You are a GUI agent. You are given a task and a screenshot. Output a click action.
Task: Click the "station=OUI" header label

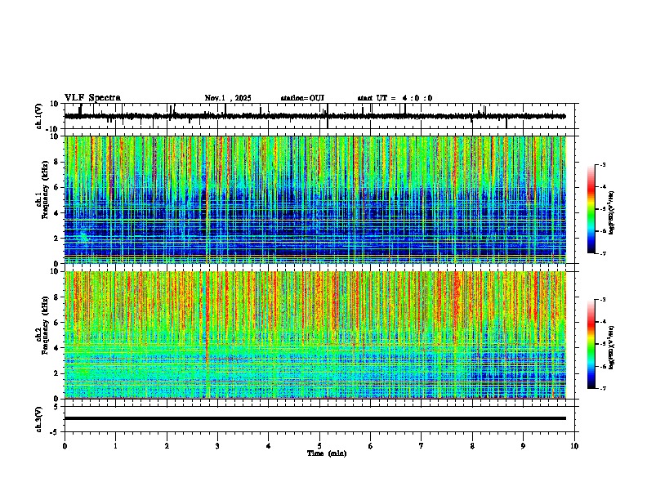point(302,98)
